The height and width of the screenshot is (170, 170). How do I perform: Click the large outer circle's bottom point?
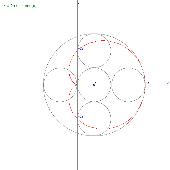94,136
